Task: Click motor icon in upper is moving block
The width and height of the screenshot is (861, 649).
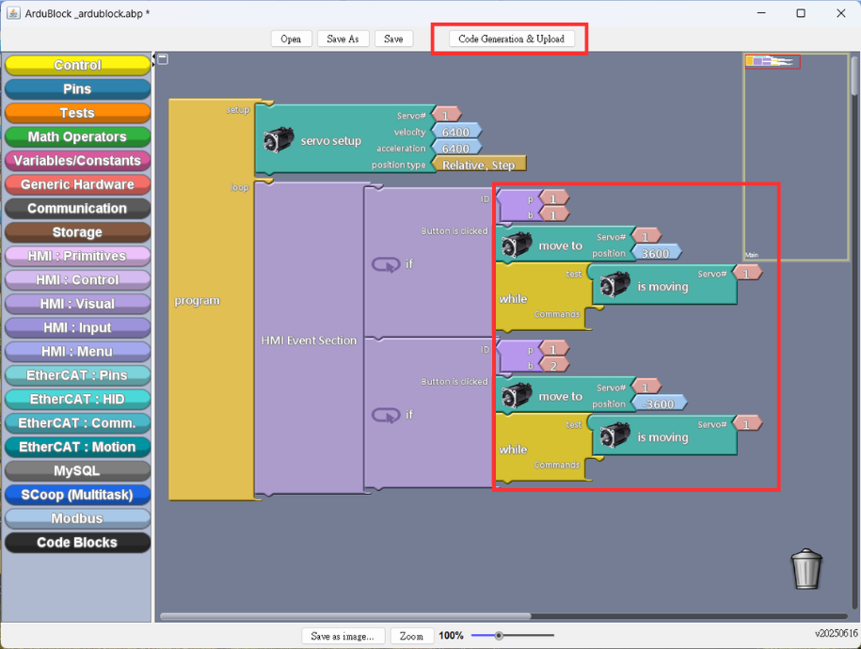Action: [x=615, y=286]
